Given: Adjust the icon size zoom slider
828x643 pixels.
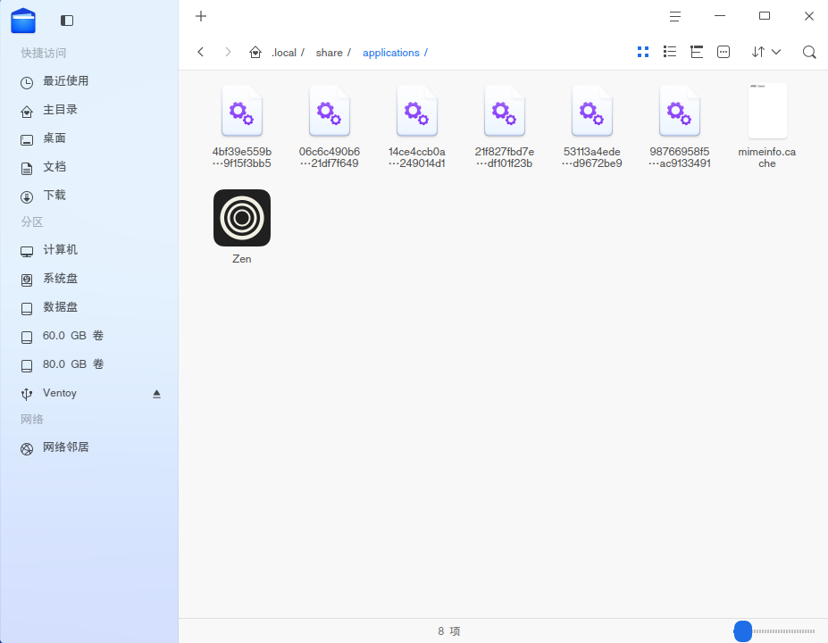Looking at the screenshot, I should [774, 631].
